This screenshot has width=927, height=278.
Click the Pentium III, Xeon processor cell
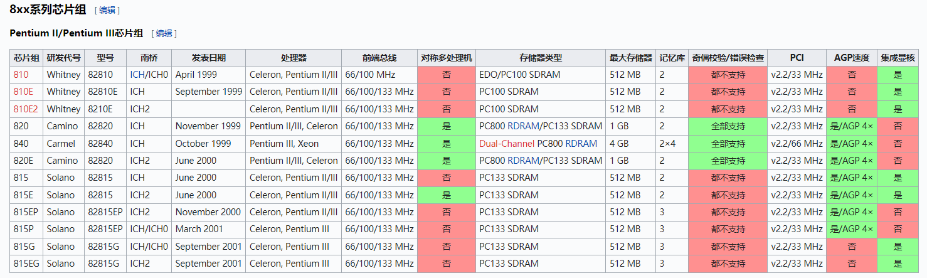click(294, 143)
